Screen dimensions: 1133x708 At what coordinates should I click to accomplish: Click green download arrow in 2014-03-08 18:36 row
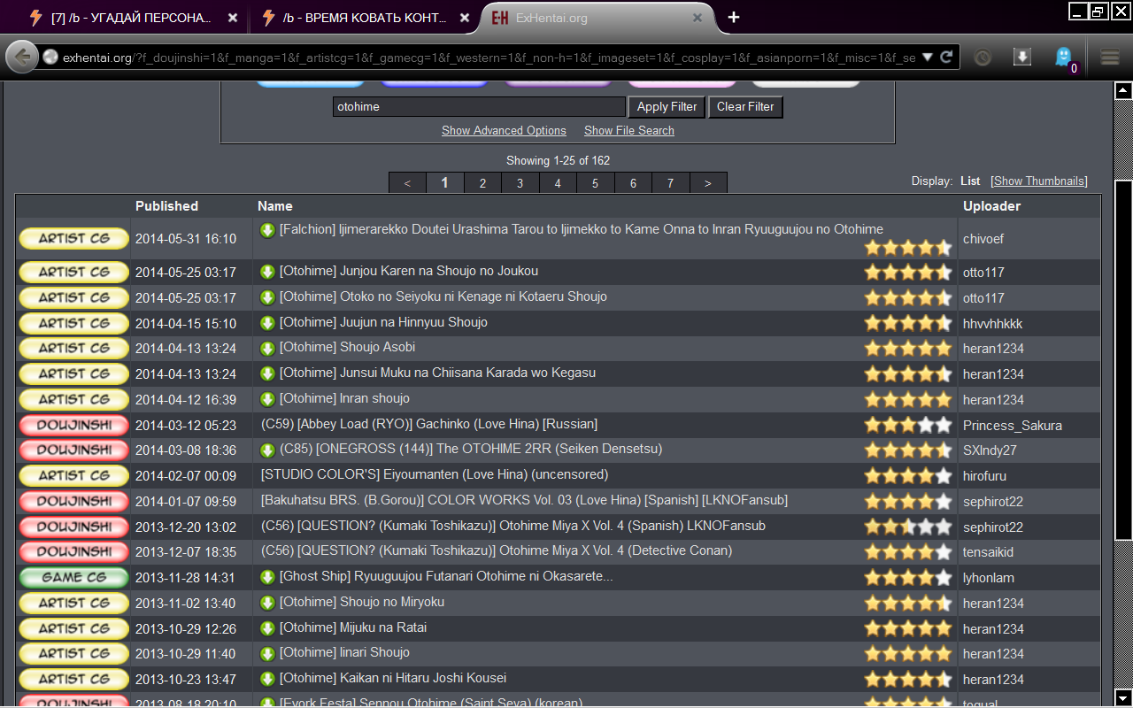(x=267, y=450)
